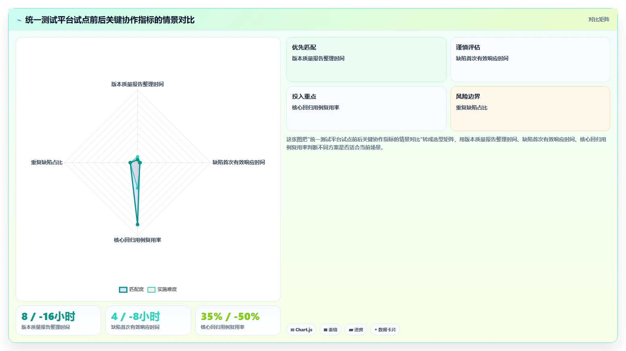Click the description paragraph starting 这张图把
Image resolution: width=626 pixels, height=351 pixels.
click(x=446, y=143)
